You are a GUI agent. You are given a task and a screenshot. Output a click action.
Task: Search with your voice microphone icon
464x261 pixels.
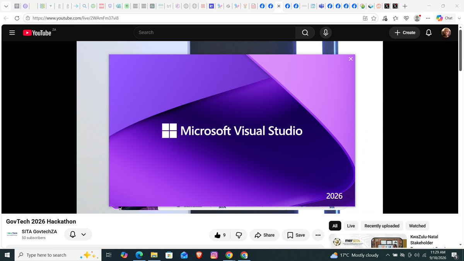[326, 32]
